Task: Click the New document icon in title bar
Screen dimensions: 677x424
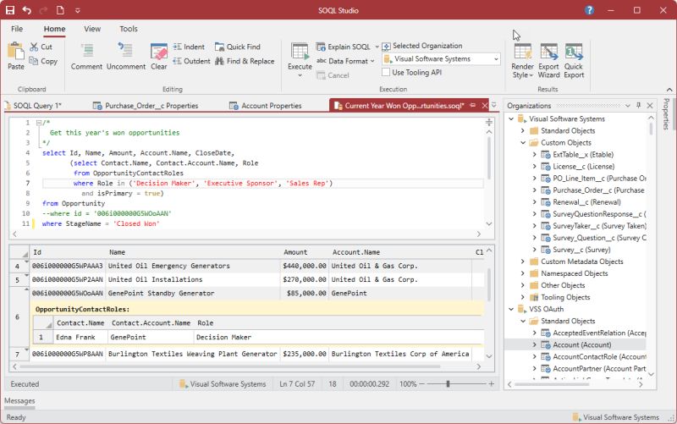Action: [x=60, y=10]
